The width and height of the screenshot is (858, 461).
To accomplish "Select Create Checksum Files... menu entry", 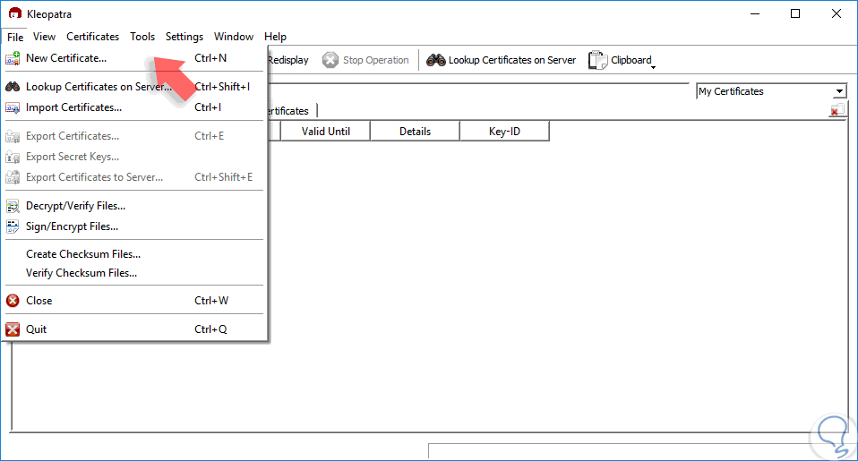I will coord(134,254).
